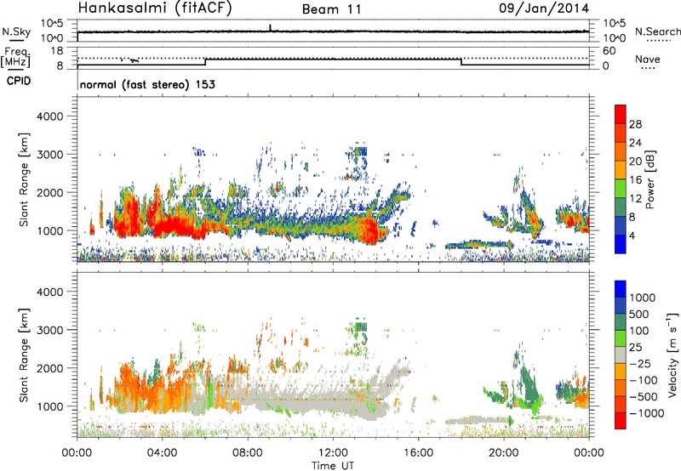Click the '60' Nave axis value
Image resolution: width=681 pixels, height=471 pixels.
[x=609, y=51]
